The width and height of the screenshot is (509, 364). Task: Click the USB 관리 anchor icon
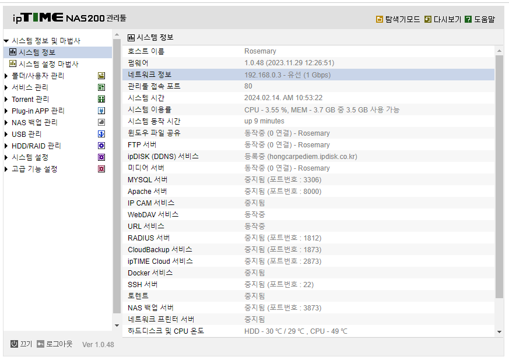click(101, 134)
